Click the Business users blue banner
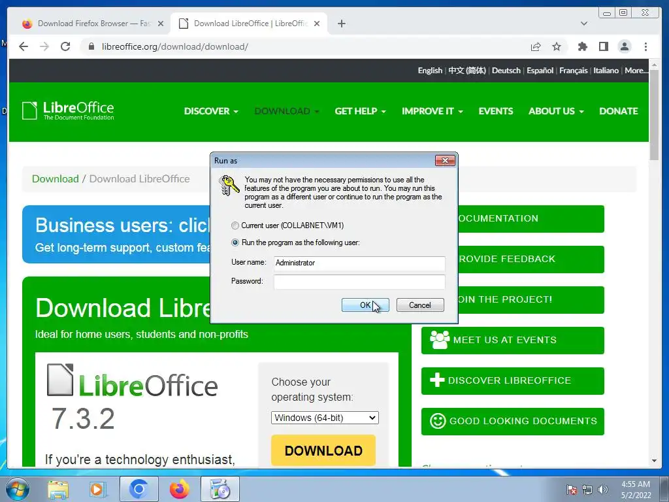The width and height of the screenshot is (669, 502). (x=116, y=235)
